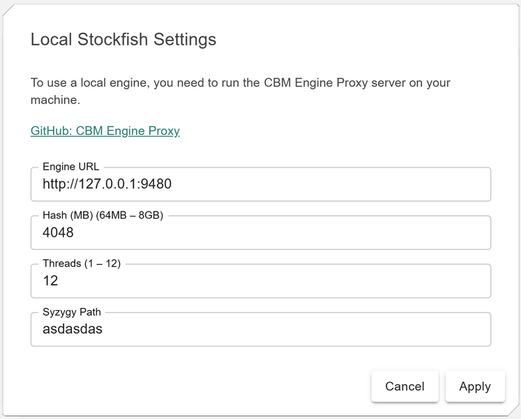Viewport: 521px width, 419px height.
Task: Place cursor in the thread count value 12
Action: 50,281
